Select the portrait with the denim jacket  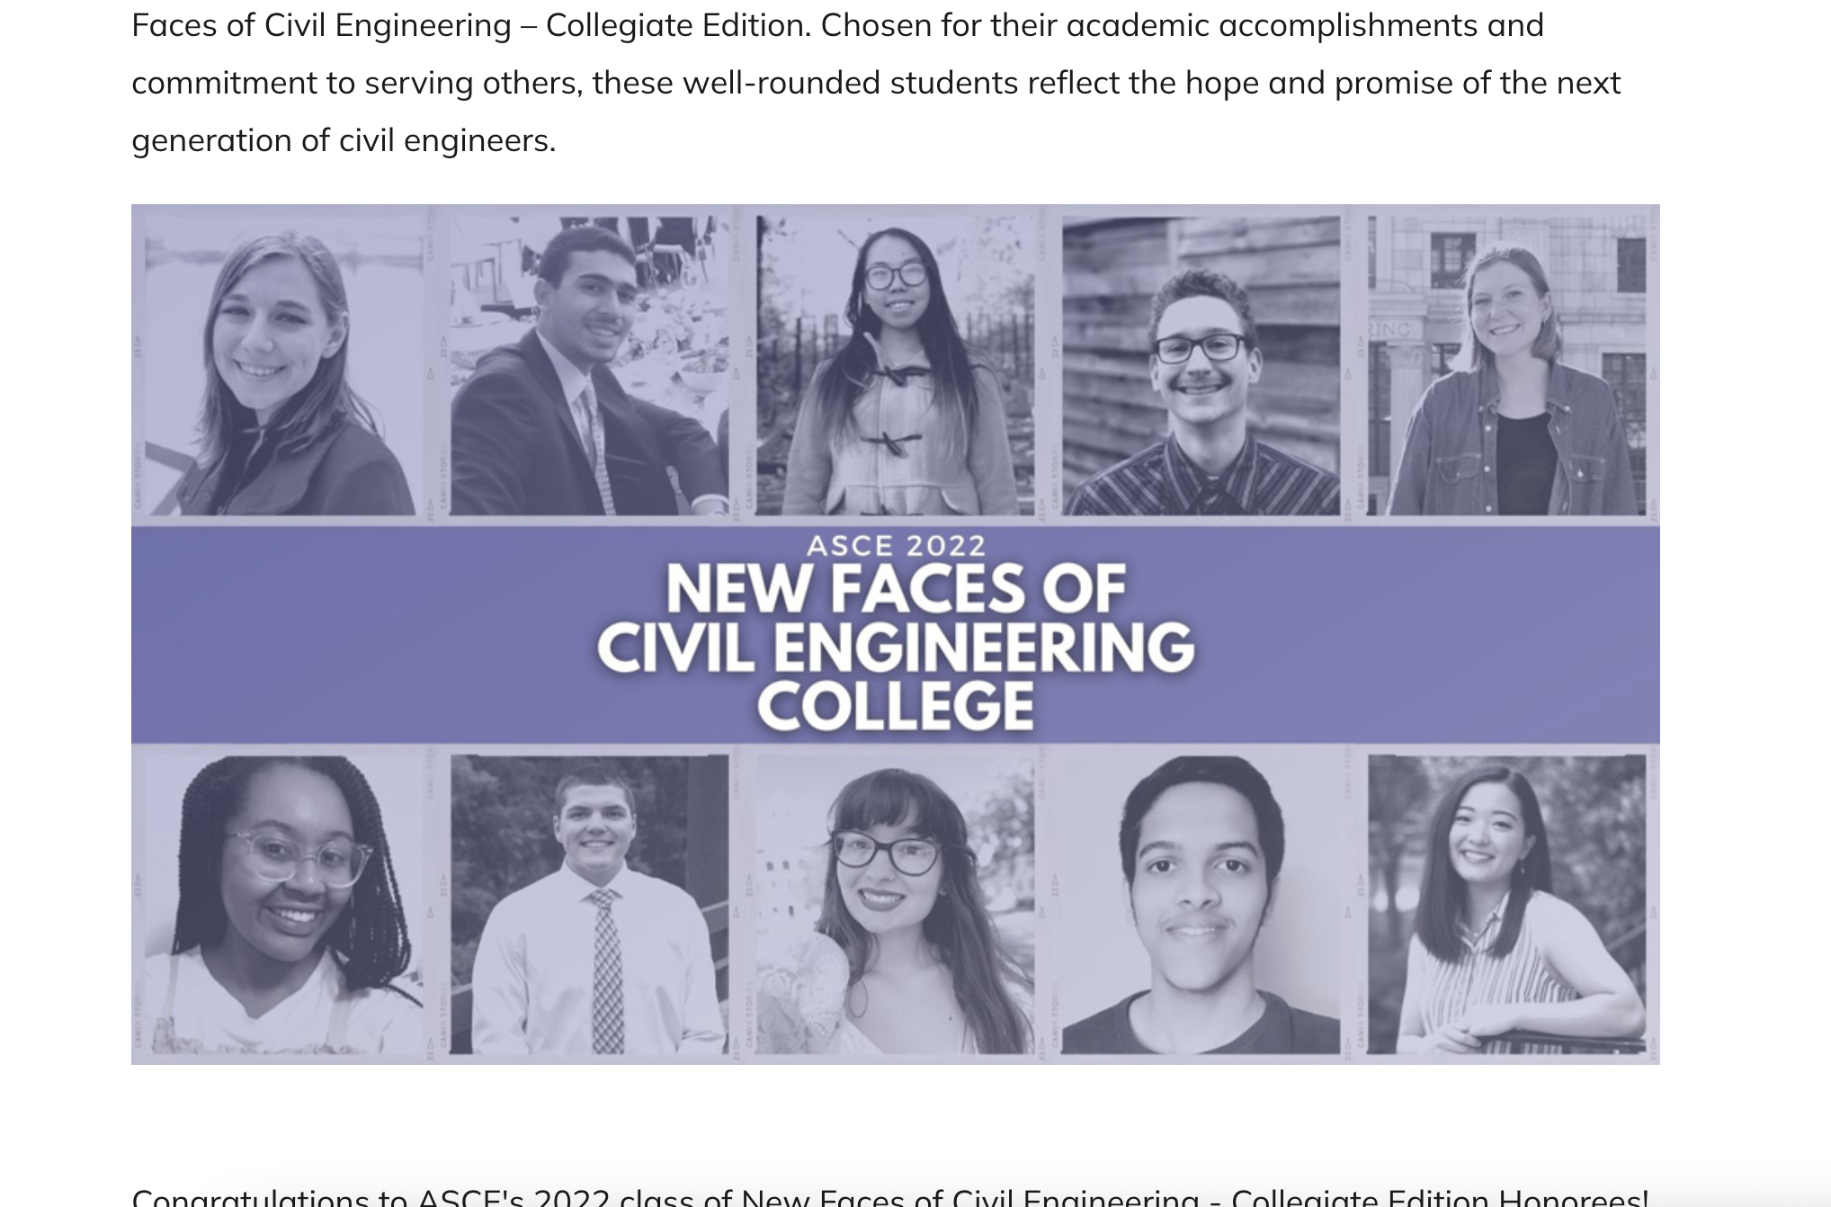[1506, 365]
